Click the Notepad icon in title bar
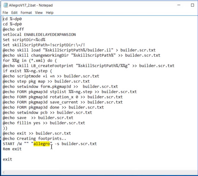Viewport: 198px width, 176px height. point(5,5)
